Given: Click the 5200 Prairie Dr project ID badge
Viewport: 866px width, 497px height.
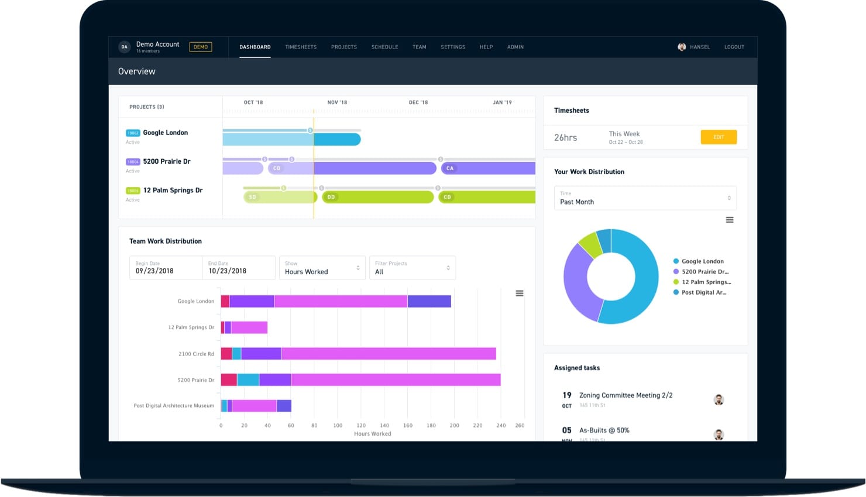Looking at the screenshot, I should pos(133,161).
